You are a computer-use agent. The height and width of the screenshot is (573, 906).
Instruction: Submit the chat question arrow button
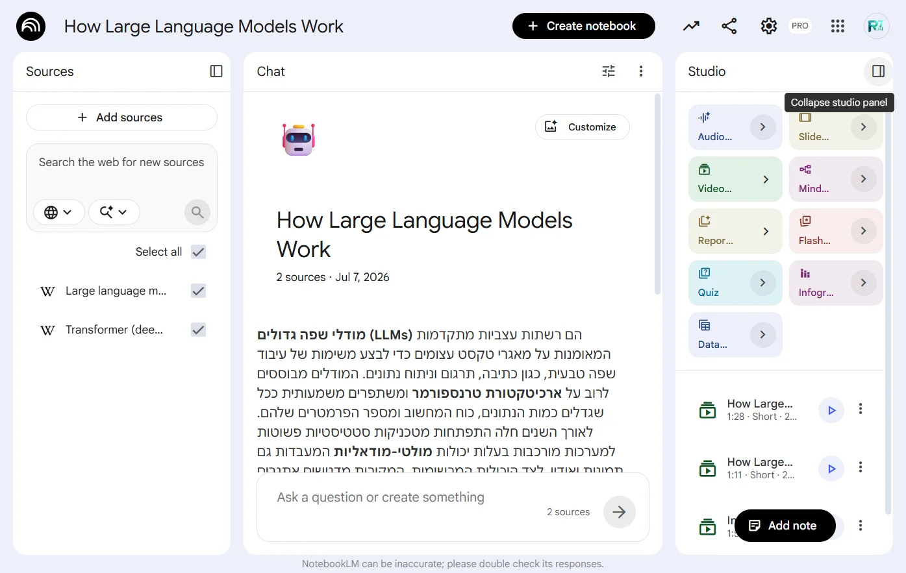[x=620, y=512]
